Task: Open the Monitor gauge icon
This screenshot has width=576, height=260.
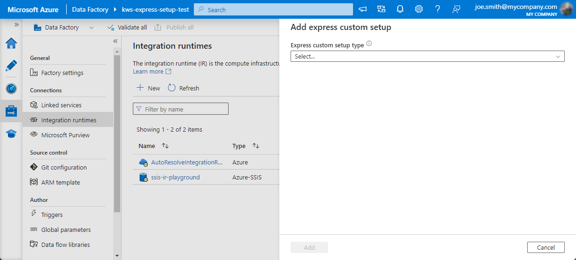Action: coord(11,89)
